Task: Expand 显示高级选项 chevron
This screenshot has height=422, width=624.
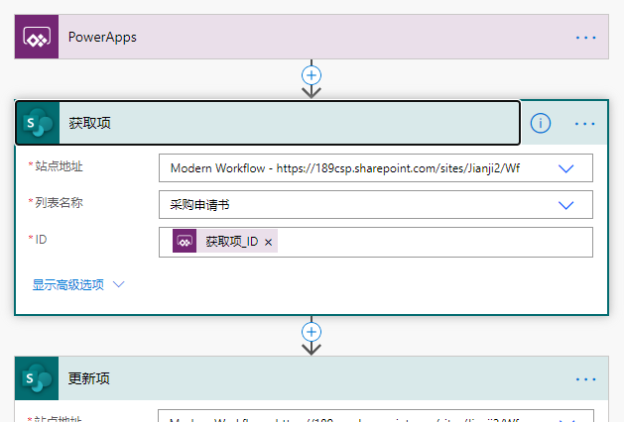Action: [x=119, y=284]
